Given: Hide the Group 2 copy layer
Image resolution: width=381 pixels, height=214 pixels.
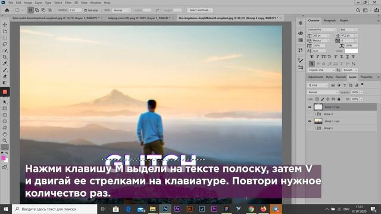Looking at the screenshot, I should click(310, 107).
